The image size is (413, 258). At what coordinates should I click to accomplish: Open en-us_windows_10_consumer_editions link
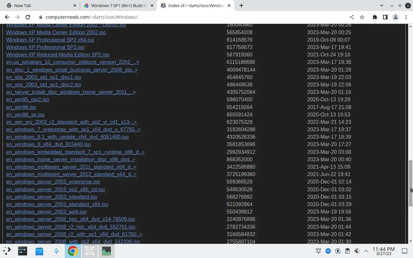click(73, 62)
